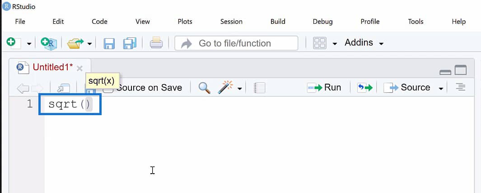Click the sqrt() code on line 1
This screenshot has width=481, height=193.
coord(70,104)
